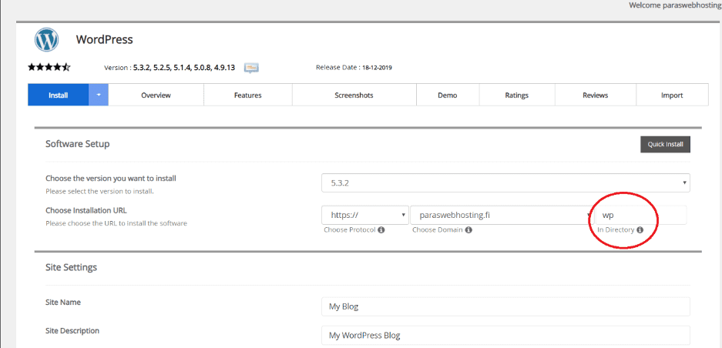Click the Welcome paraswebhosting text
Image resolution: width=722 pixels, height=348 pixels.
click(675, 5)
